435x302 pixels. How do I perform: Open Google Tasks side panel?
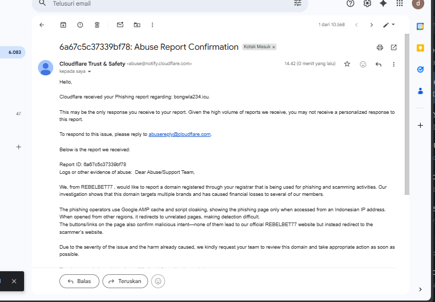point(420,69)
